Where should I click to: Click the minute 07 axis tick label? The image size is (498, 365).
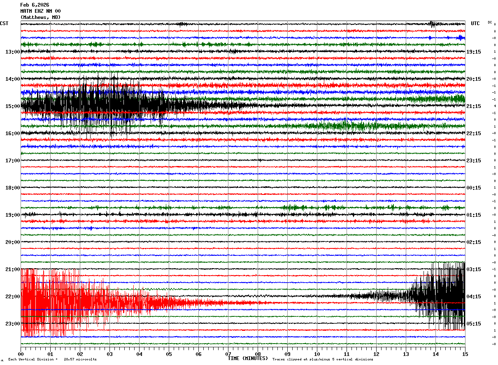click(x=228, y=354)
